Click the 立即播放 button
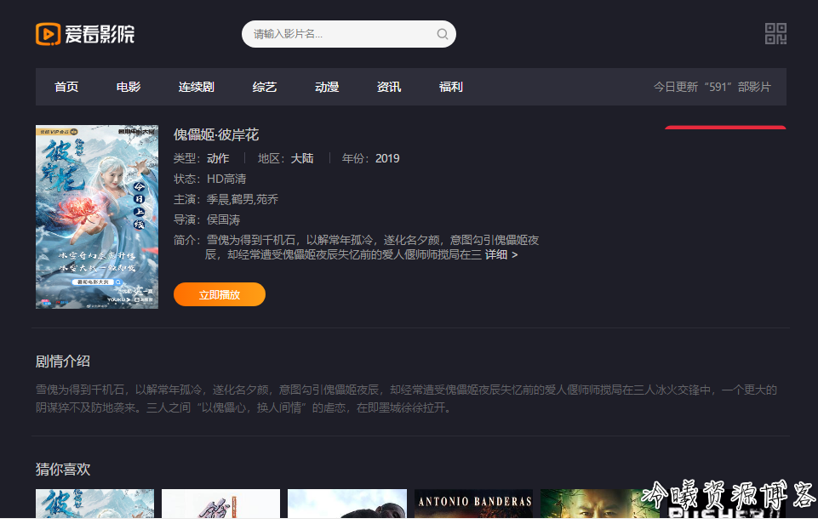Viewport: 818px width, 524px height. pos(220,294)
